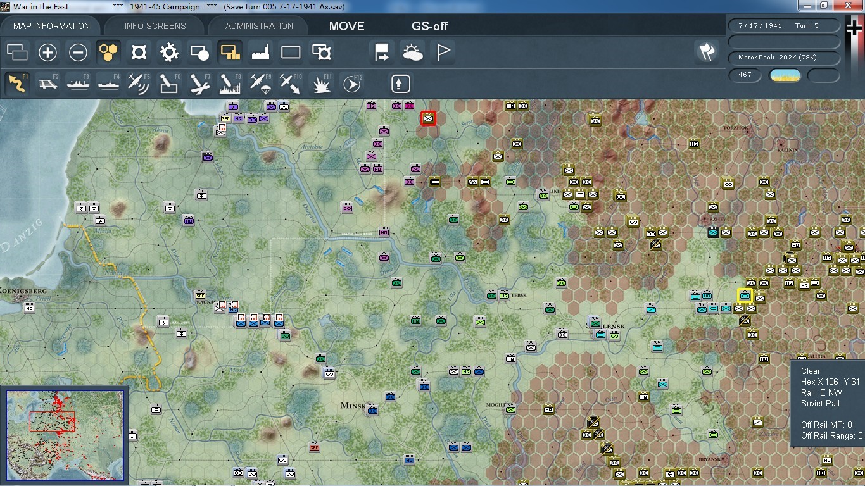This screenshot has height=486, width=865.
Task: Click the 'Rail: E NW' info text
Action: coord(821,392)
